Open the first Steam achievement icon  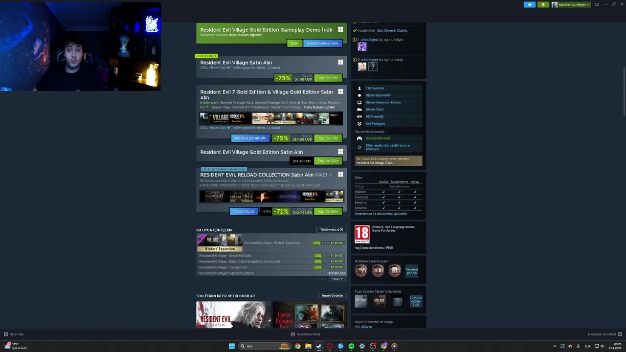click(361, 270)
